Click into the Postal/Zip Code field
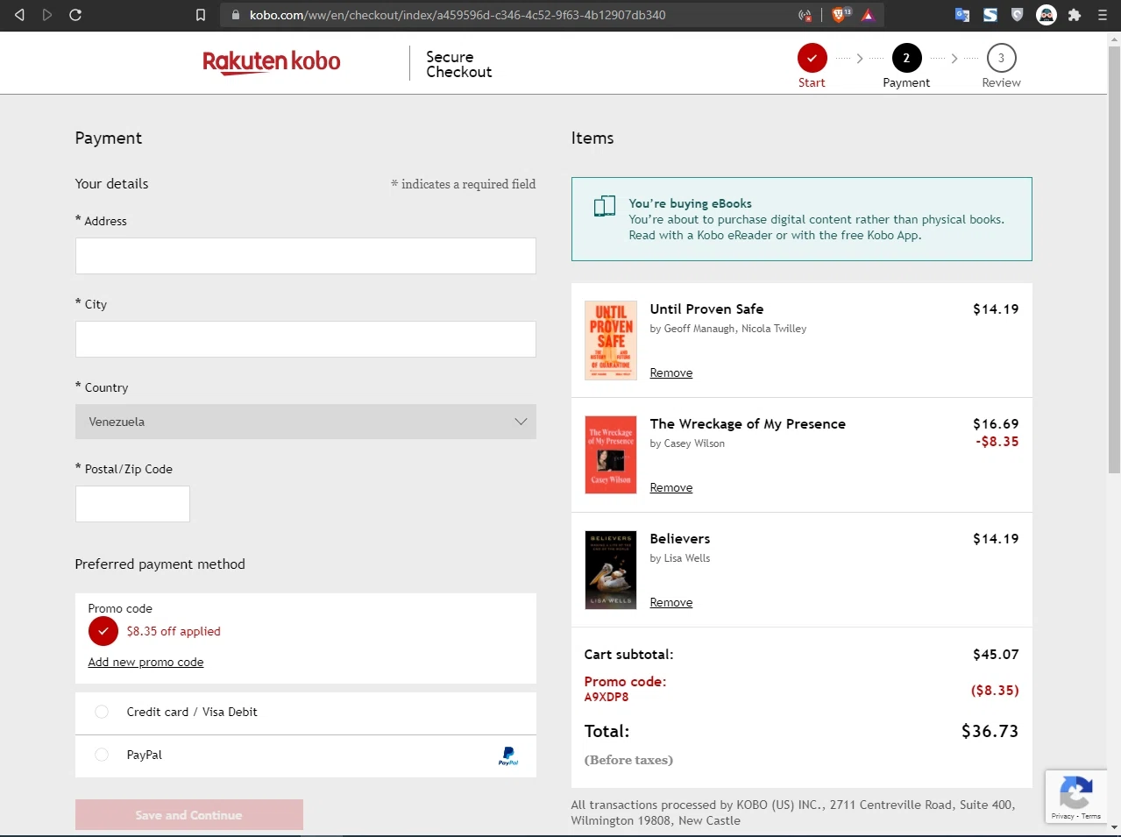 132,504
